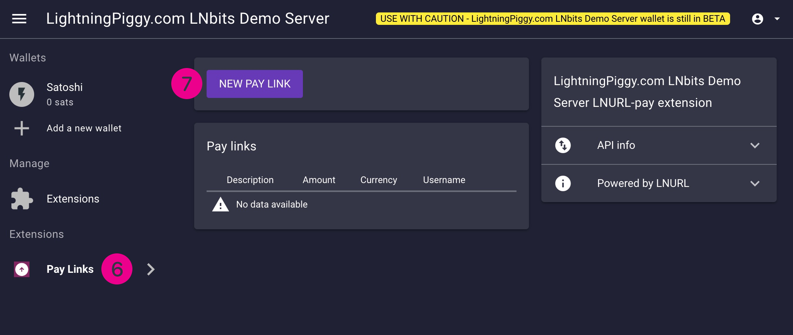Viewport: 793px width, 335px height.
Task: Click the Pay Links extension icon
Action: click(x=22, y=269)
